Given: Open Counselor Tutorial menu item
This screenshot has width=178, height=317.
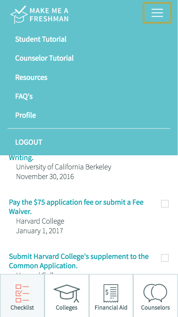Looking at the screenshot, I should click(x=44, y=58).
